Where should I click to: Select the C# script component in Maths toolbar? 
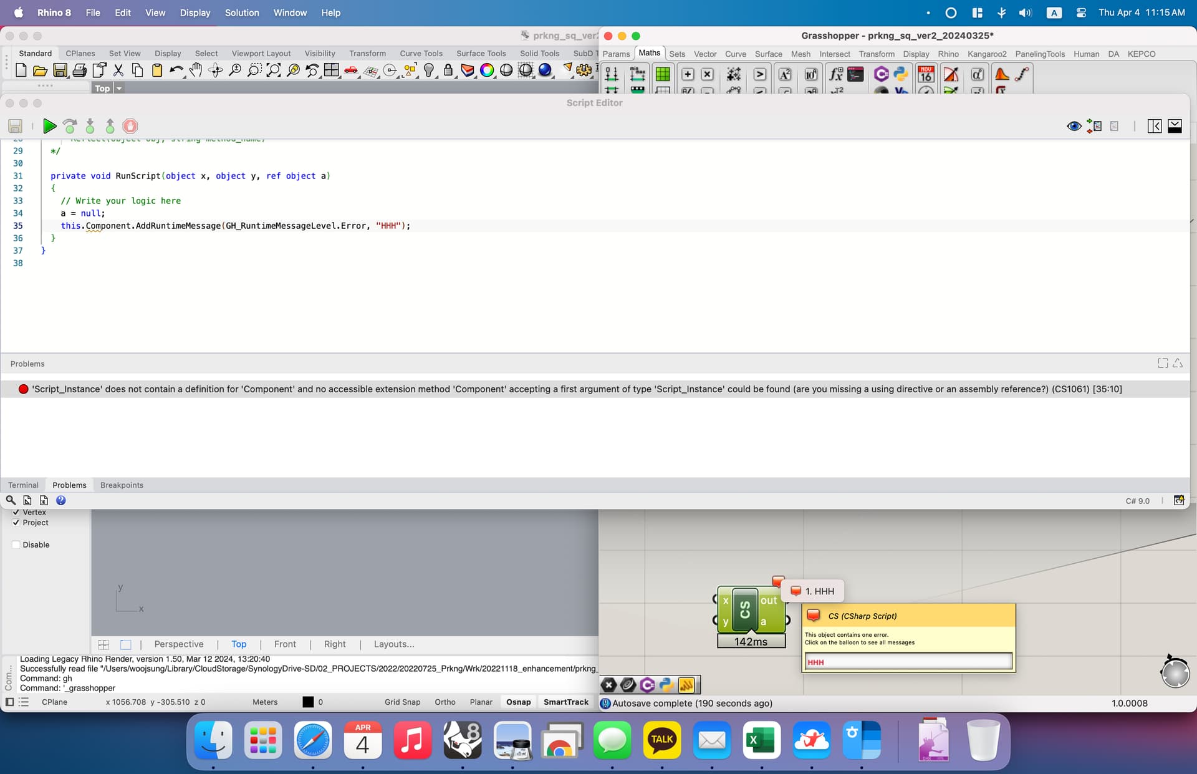(x=881, y=74)
